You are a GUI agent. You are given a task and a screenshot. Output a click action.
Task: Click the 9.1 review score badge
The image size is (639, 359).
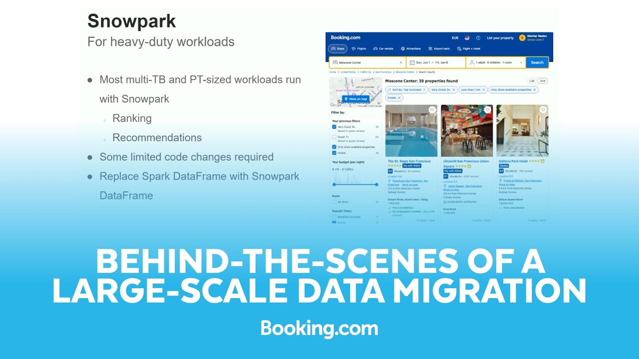pos(446,177)
